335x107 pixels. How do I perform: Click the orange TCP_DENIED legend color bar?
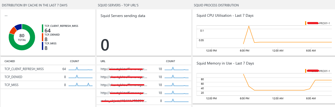(42, 37)
